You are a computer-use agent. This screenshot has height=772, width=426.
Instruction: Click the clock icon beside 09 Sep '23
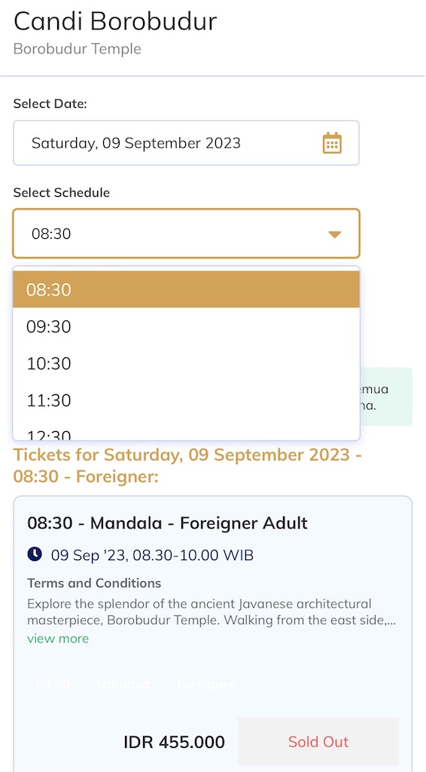click(35, 555)
